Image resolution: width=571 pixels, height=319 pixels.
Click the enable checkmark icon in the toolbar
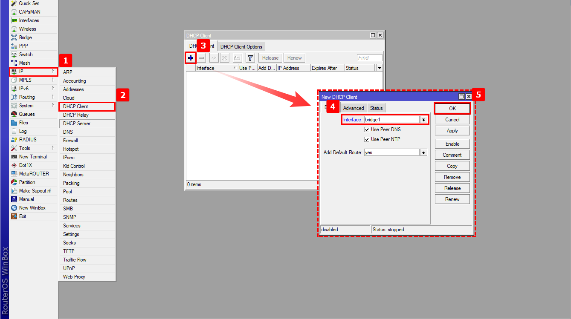(214, 57)
